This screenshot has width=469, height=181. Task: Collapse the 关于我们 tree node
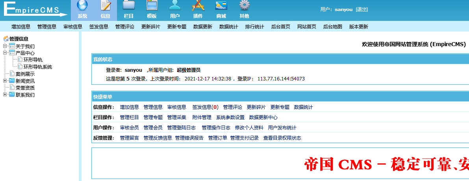click(x=5, y=46)
